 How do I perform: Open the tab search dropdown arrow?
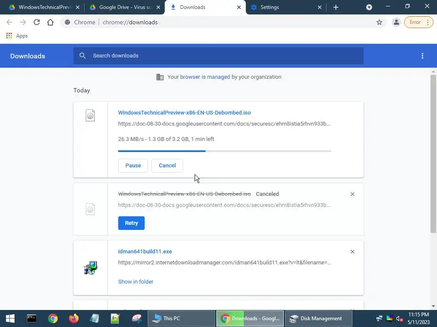[x=369, y=7]
